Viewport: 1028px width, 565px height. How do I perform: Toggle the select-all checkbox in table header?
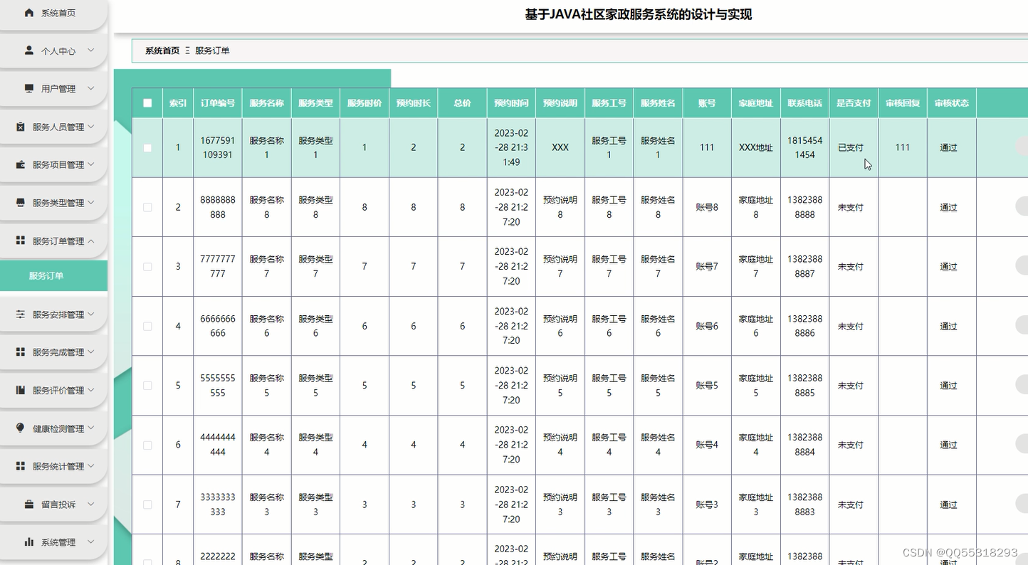point(147,103)
